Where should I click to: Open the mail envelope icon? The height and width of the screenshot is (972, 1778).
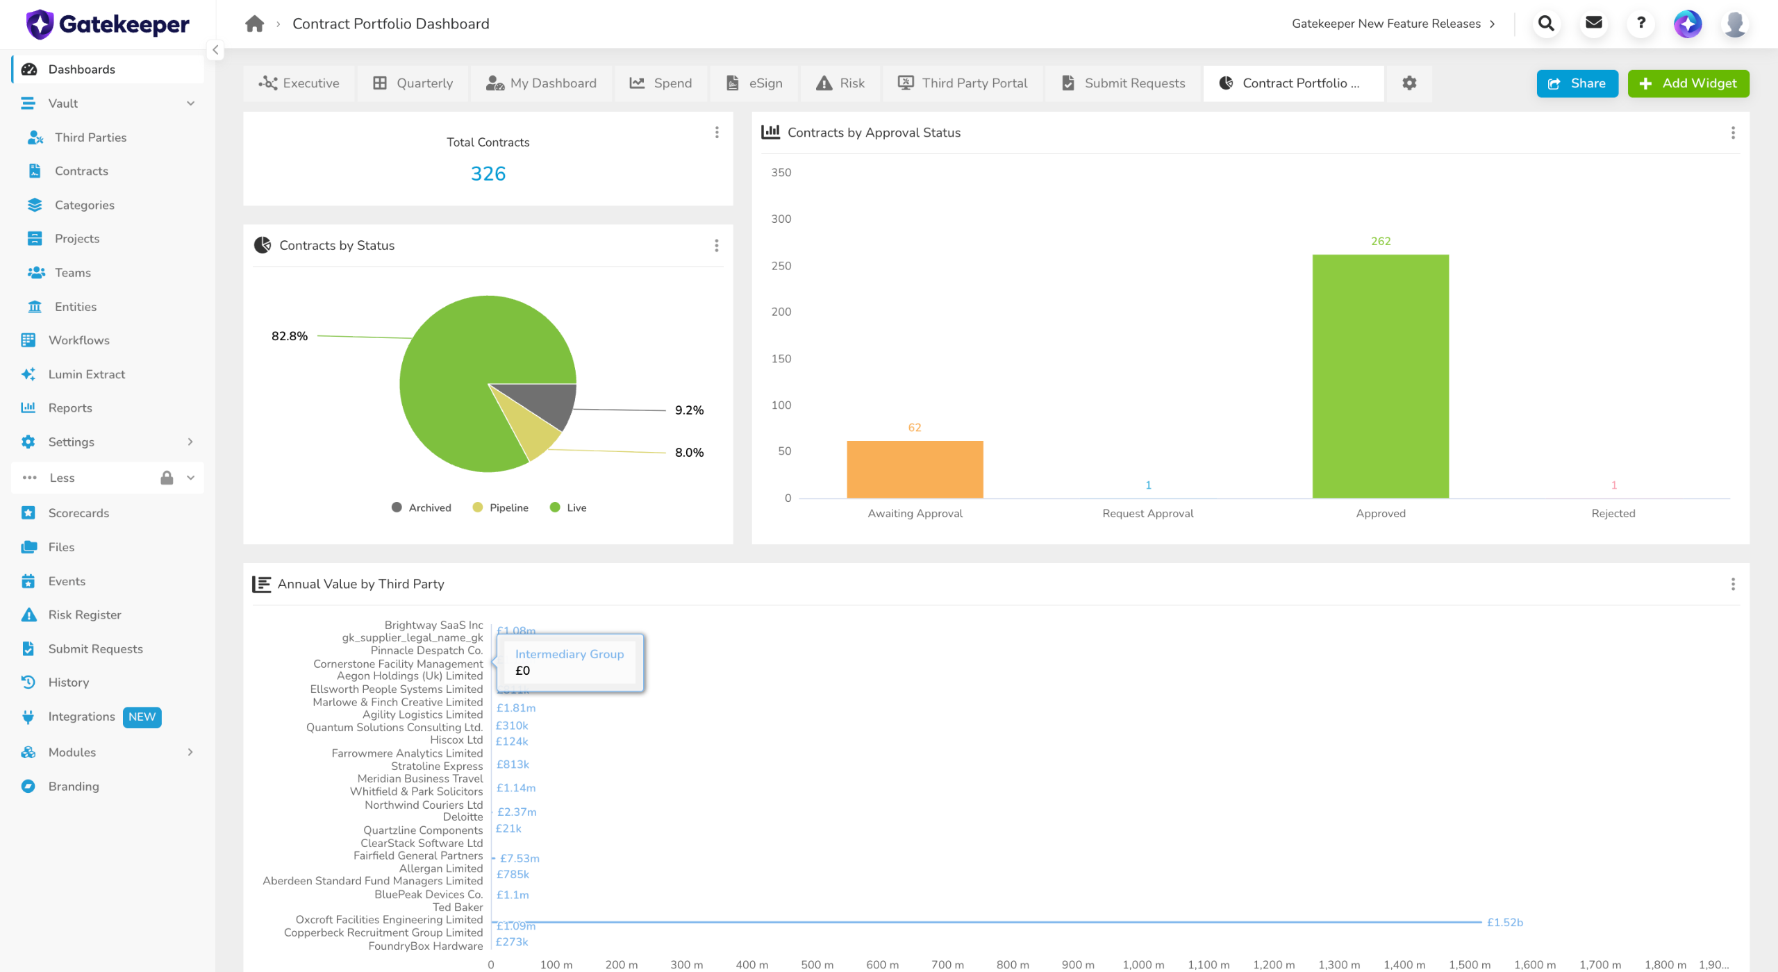tap(1594, 24)
